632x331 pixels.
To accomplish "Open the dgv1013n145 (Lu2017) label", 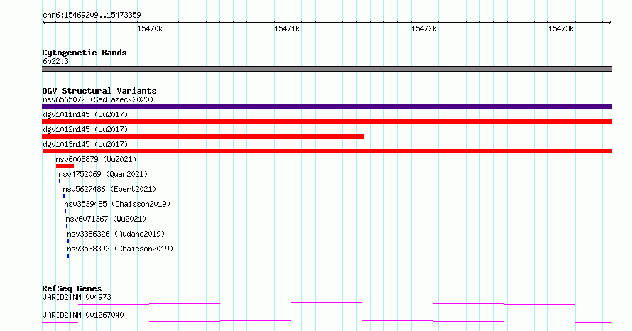I will (85, 144).
